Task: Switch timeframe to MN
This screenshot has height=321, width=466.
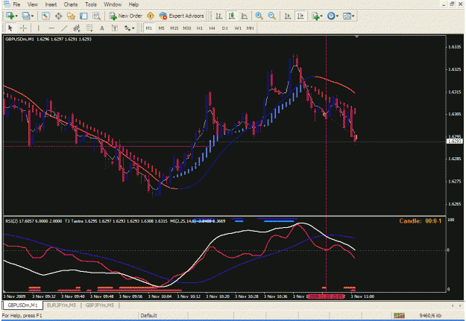Action: coord(251,28)
